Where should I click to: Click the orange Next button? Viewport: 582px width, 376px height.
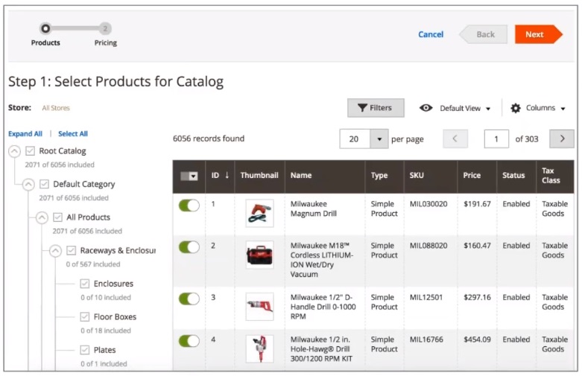pos(538,34)
